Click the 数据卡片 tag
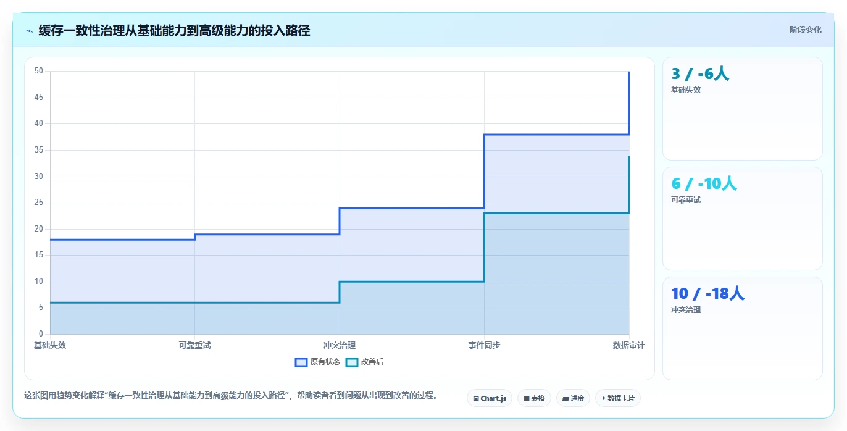Screen dimensions: 847x431 [x=617, y=398]
